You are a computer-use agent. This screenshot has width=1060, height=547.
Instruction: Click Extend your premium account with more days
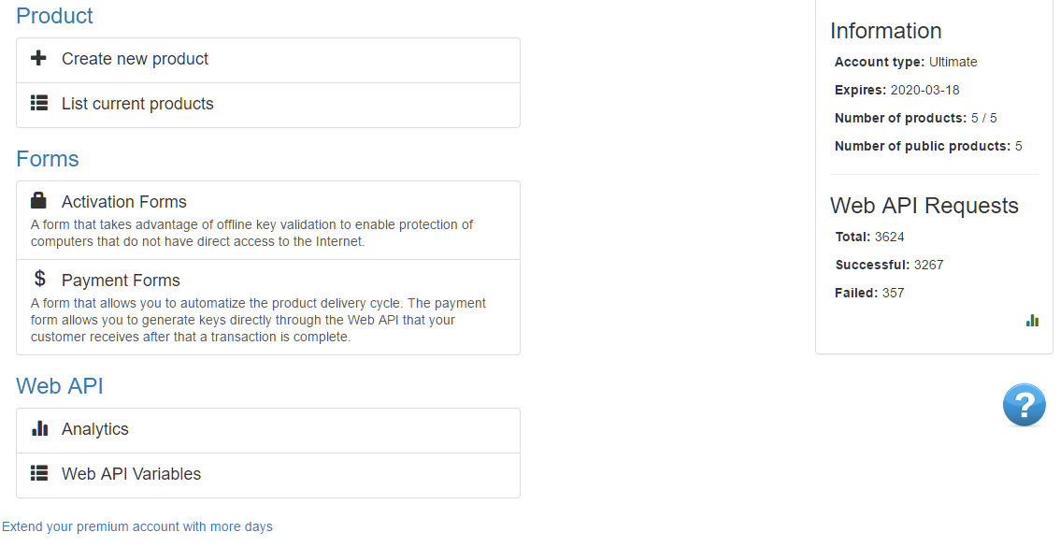[x=137, y=526]
